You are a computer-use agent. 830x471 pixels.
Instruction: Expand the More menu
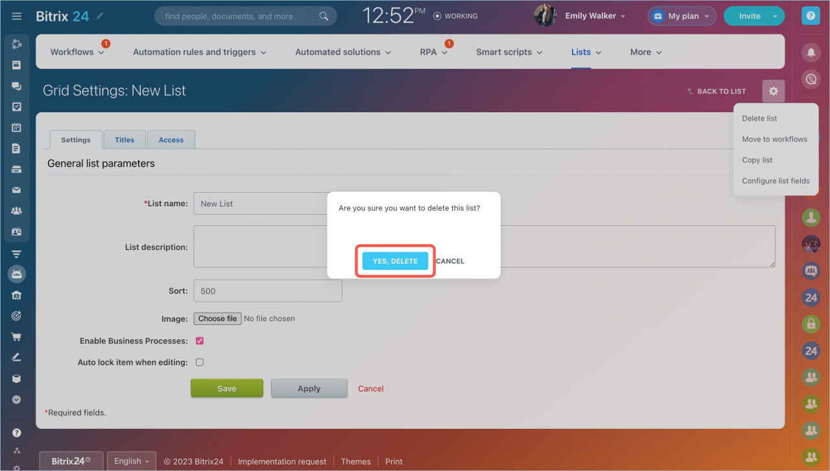pyautogui.click(x=646, y=52)
